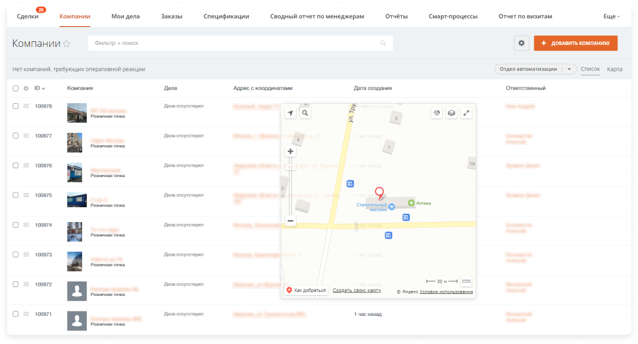Open list settings gear next to Add Company

point(522,43)
